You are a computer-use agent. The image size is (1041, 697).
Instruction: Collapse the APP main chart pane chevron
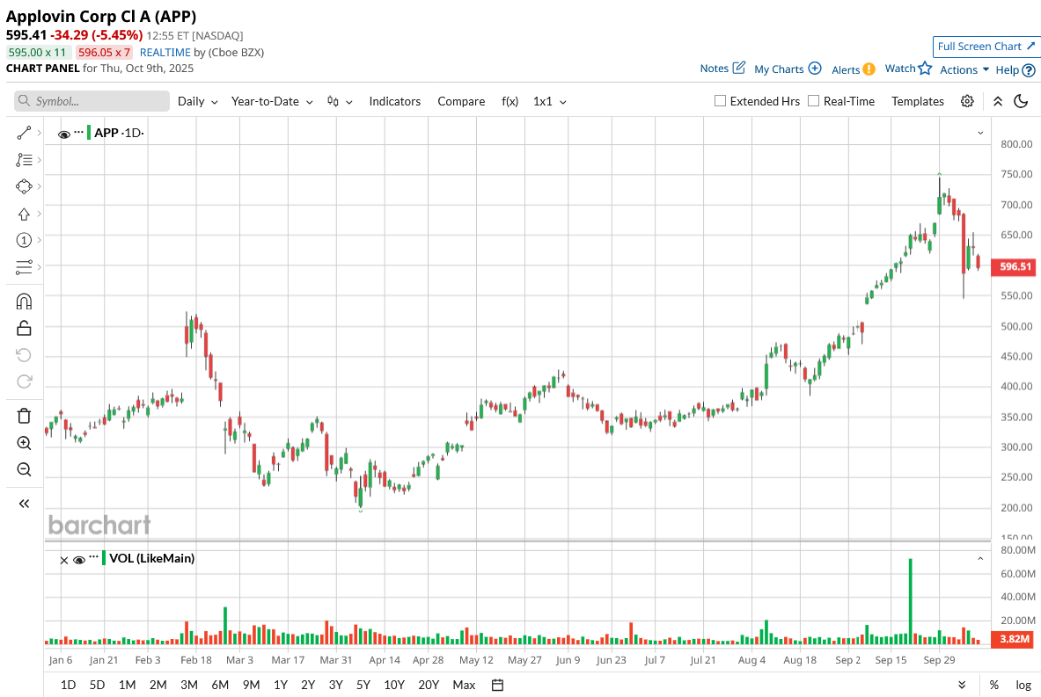click(980, 133)
